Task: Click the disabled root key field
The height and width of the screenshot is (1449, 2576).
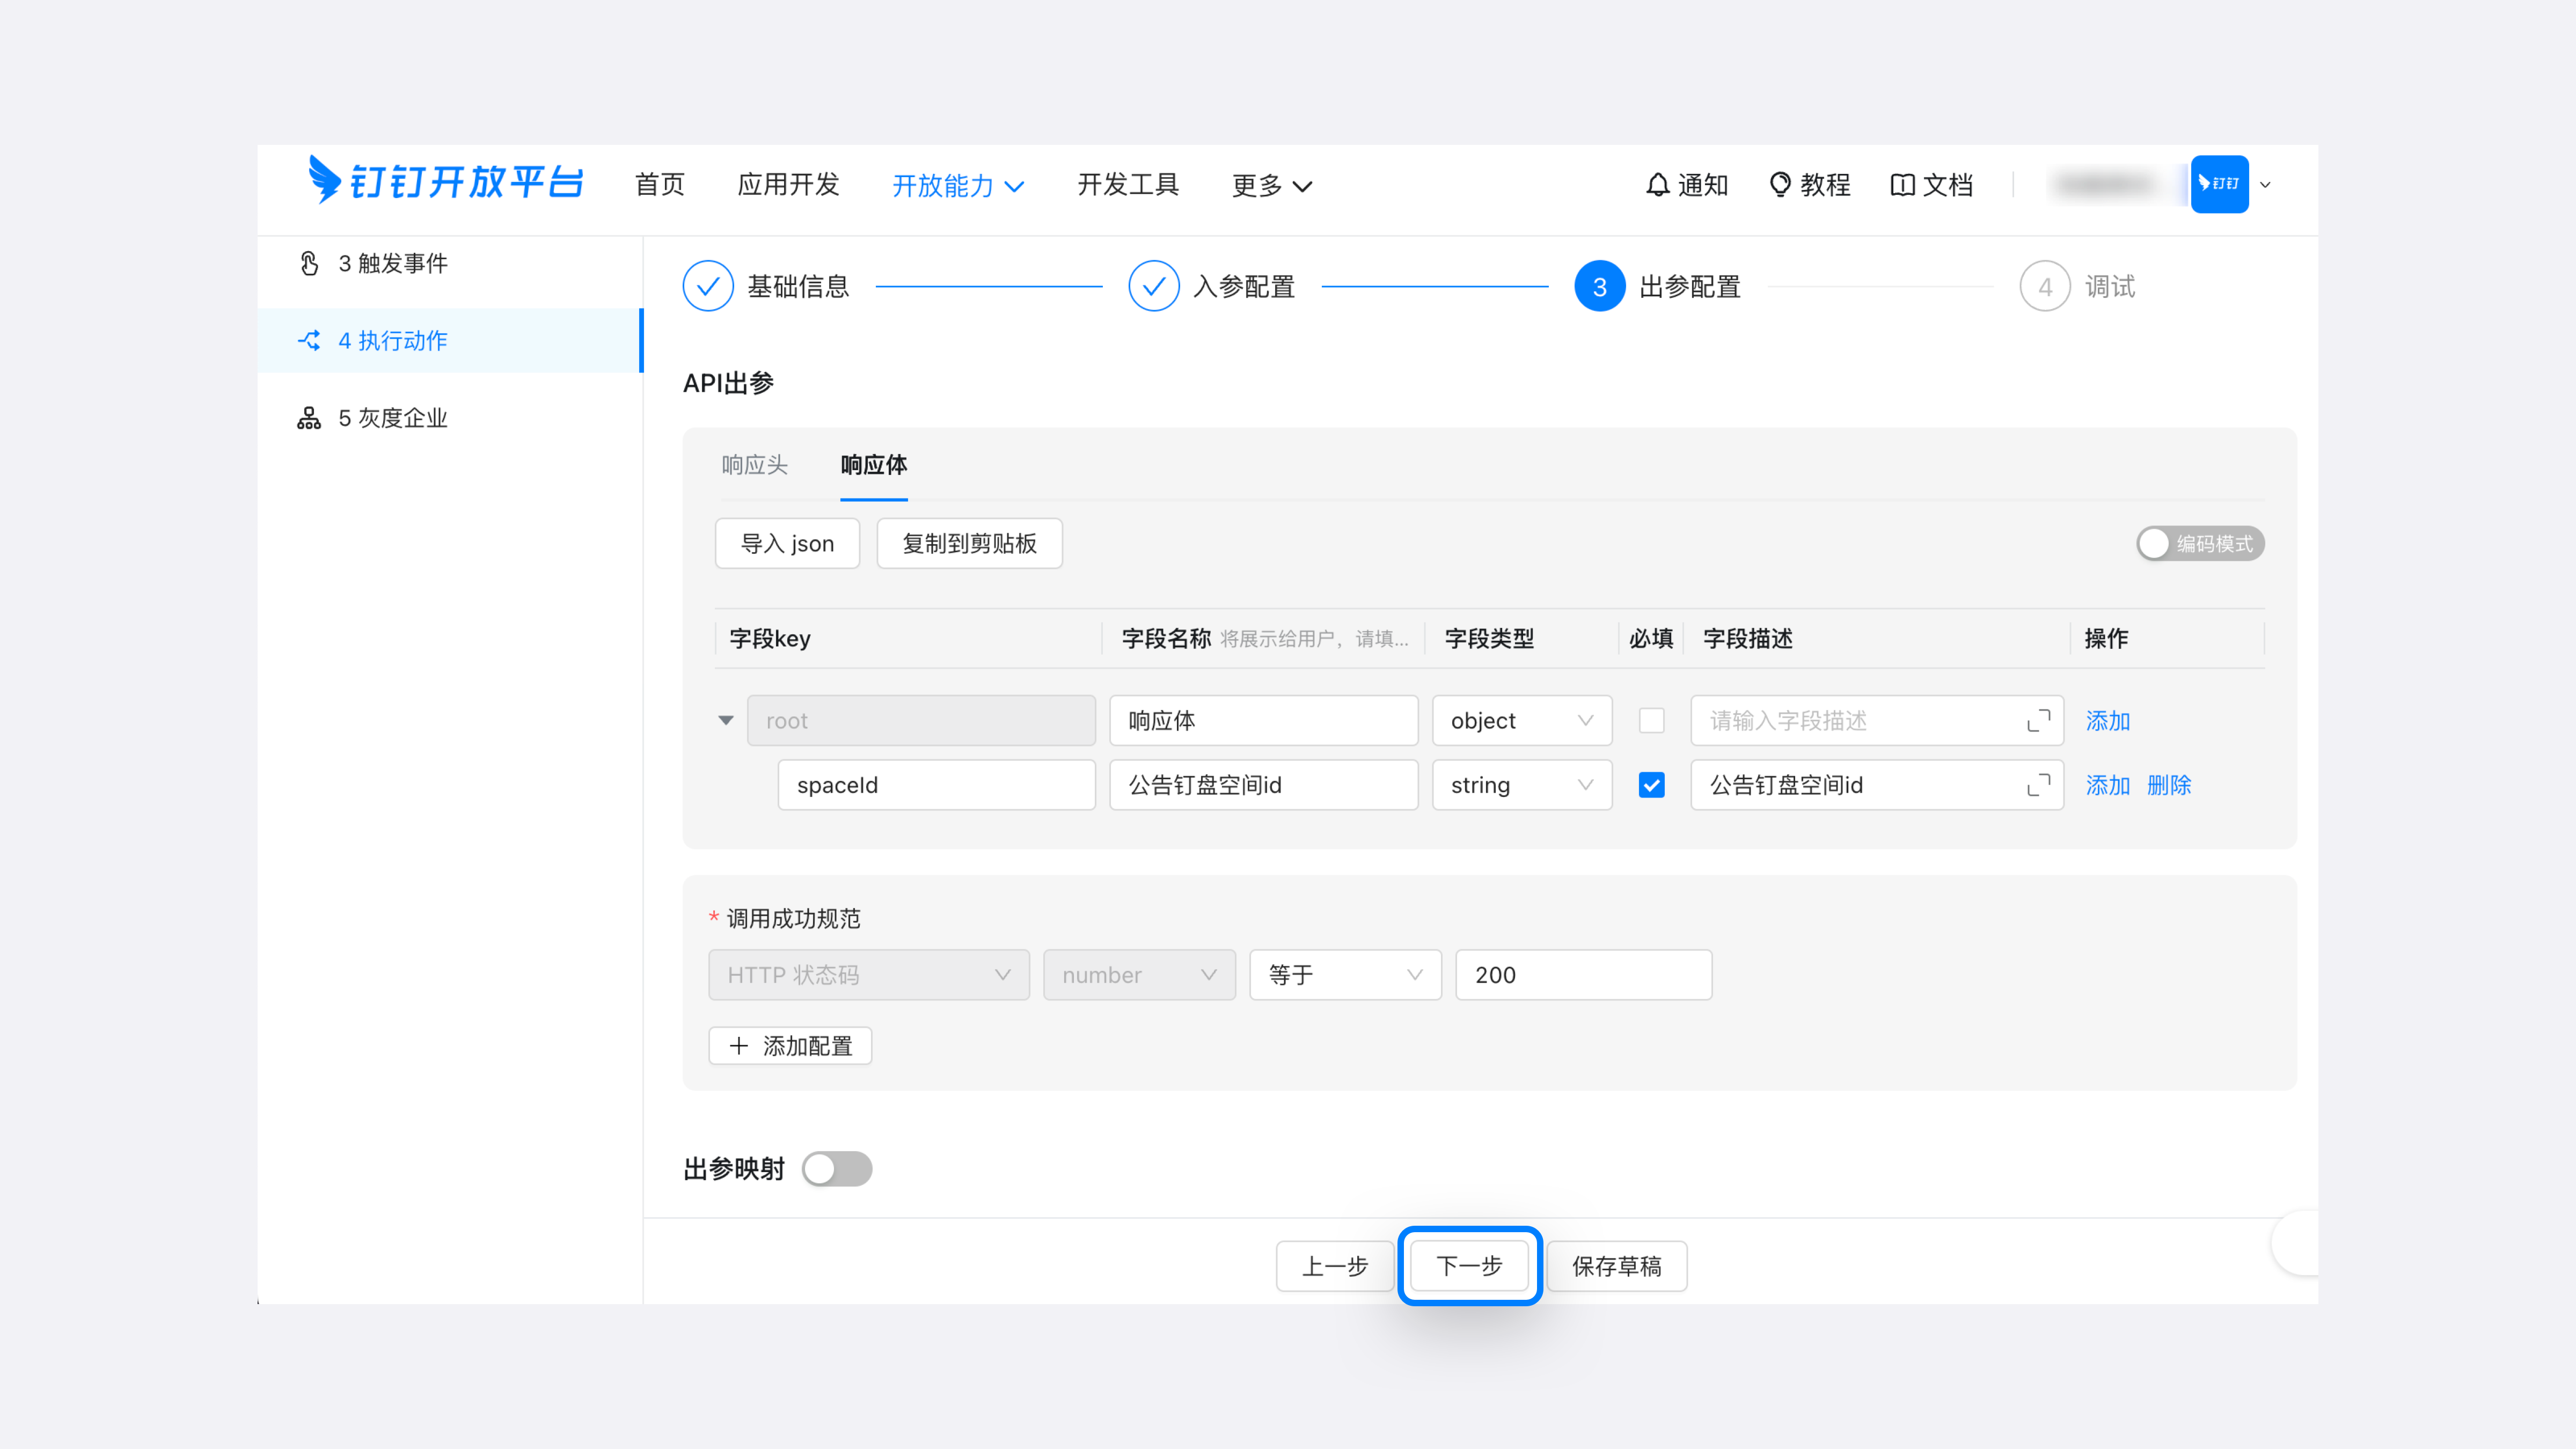Action: point(920,720)
